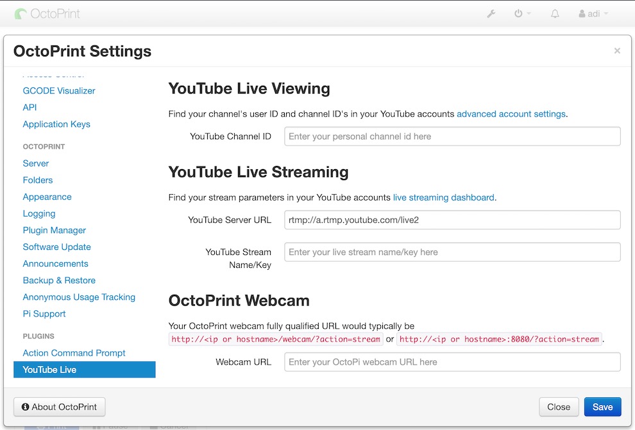The width and height of the screenshot is (635, 430).
Task: Open the API settings section
Action: coord(30,107)
